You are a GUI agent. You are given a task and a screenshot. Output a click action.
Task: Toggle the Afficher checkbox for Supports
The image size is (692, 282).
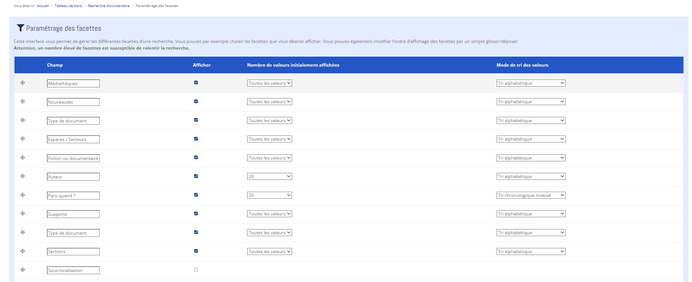(196, 214)
